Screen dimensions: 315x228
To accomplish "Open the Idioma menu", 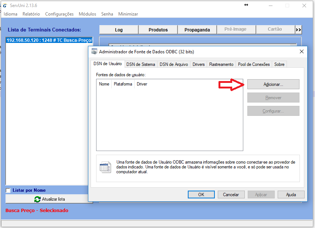I will 10,14.
